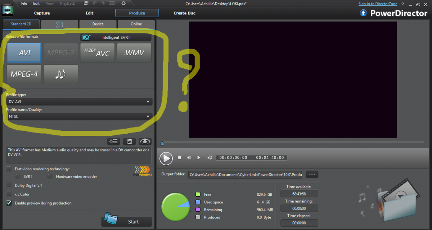Stop the preview playback

point(179,157)
